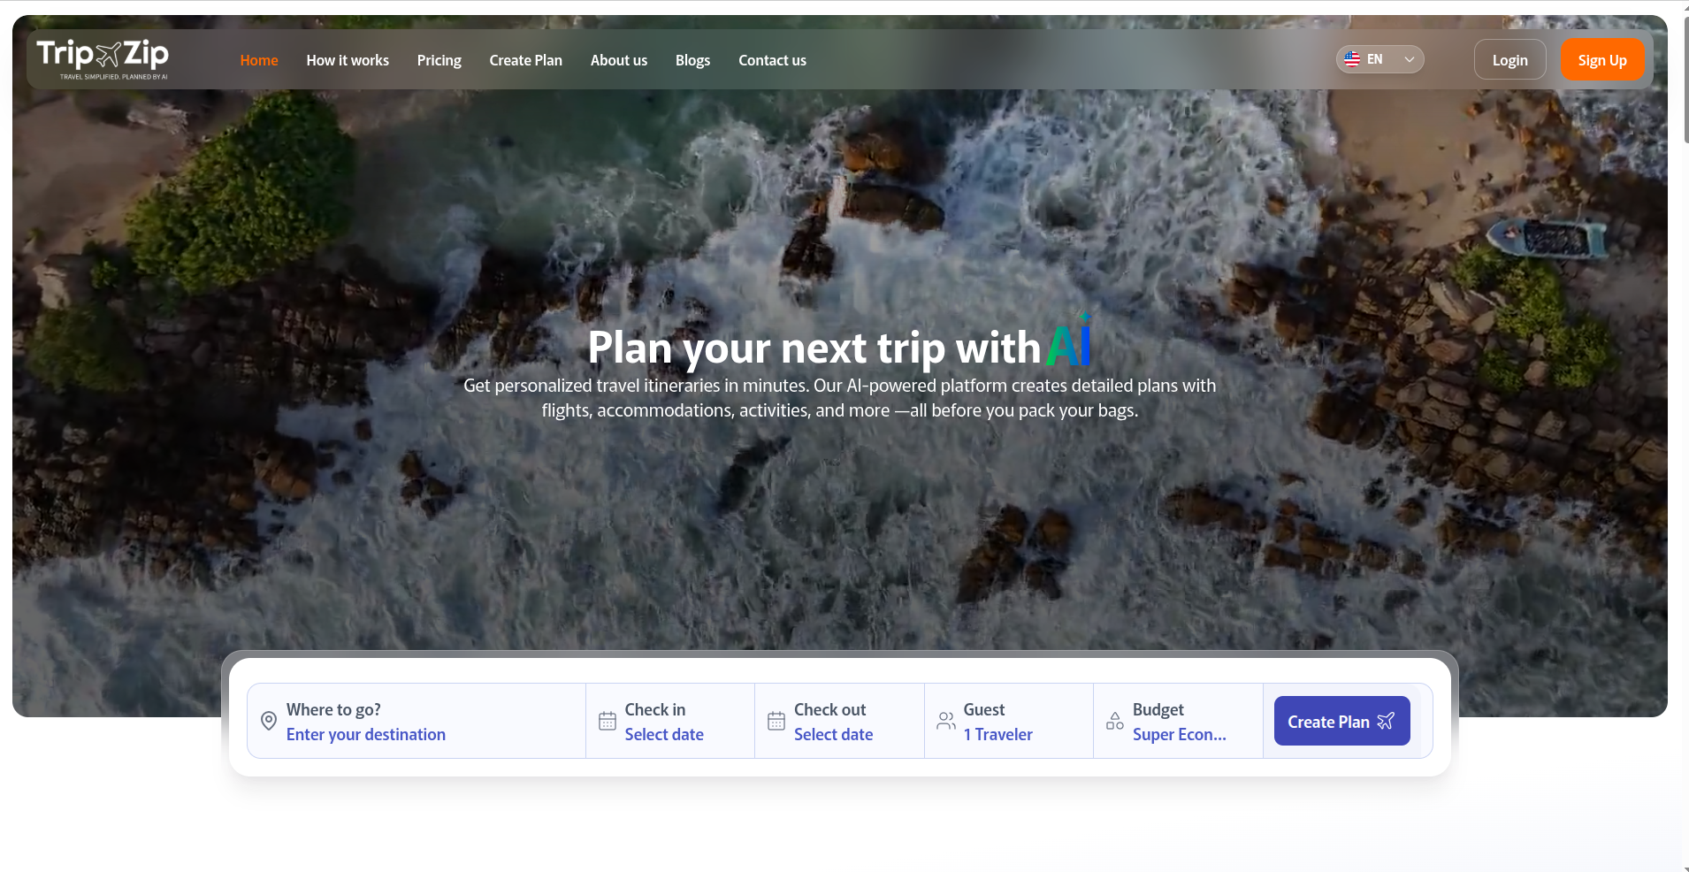
Task: Click the Check in calendar icon
Action: pyautogui.click(x=608, y=721)
